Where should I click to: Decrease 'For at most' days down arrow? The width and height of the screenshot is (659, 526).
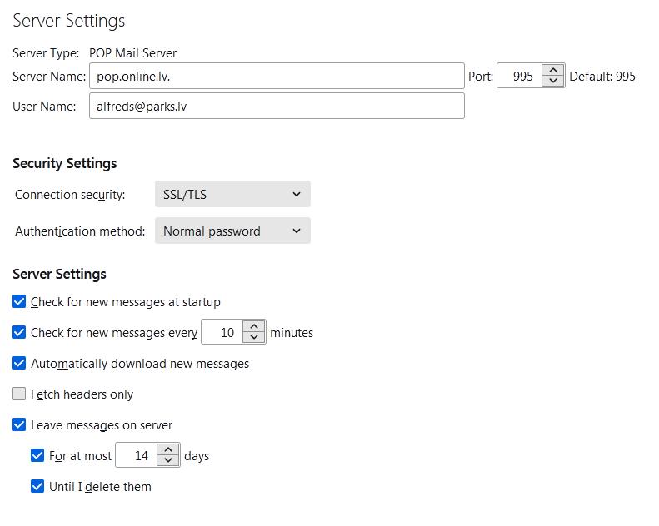(168, 460)
